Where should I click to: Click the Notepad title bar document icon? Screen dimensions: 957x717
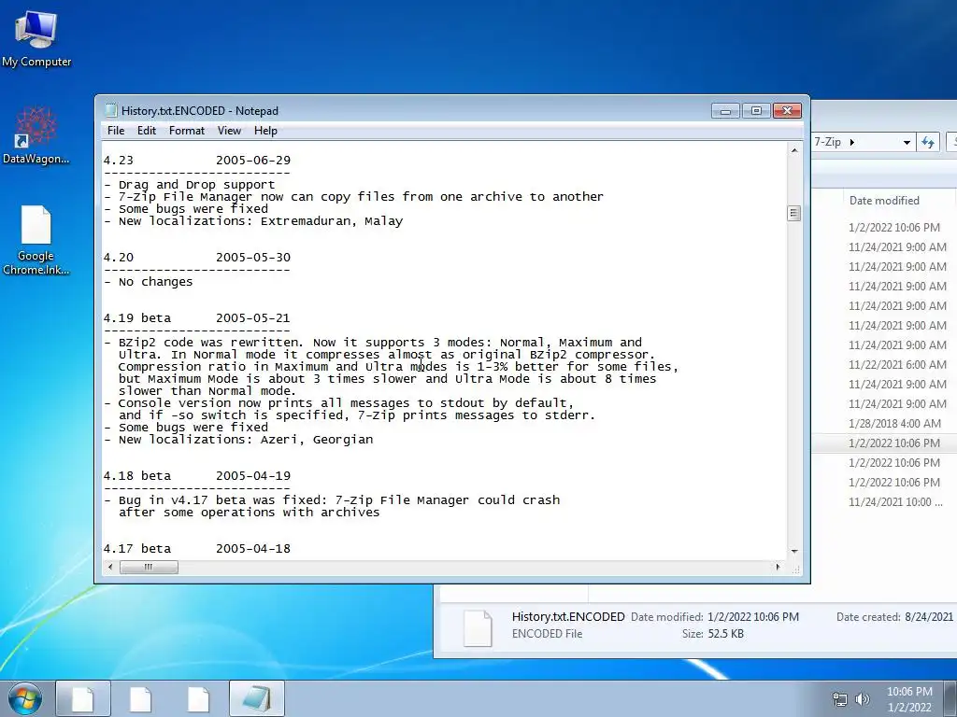click(x=110, y=110)
